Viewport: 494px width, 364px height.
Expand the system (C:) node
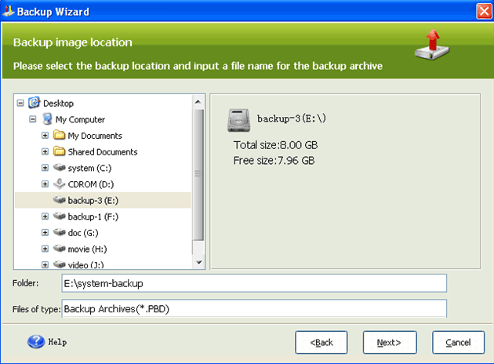(45, 168)
